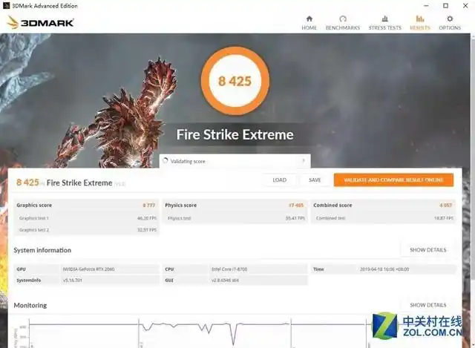
Task: Click the orange 8 425 score circle
Action: click(235, 80)
